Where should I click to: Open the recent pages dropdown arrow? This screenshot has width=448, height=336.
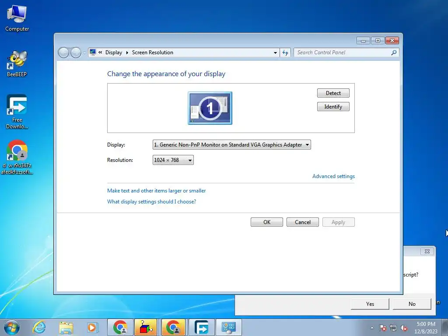point(84,53)
